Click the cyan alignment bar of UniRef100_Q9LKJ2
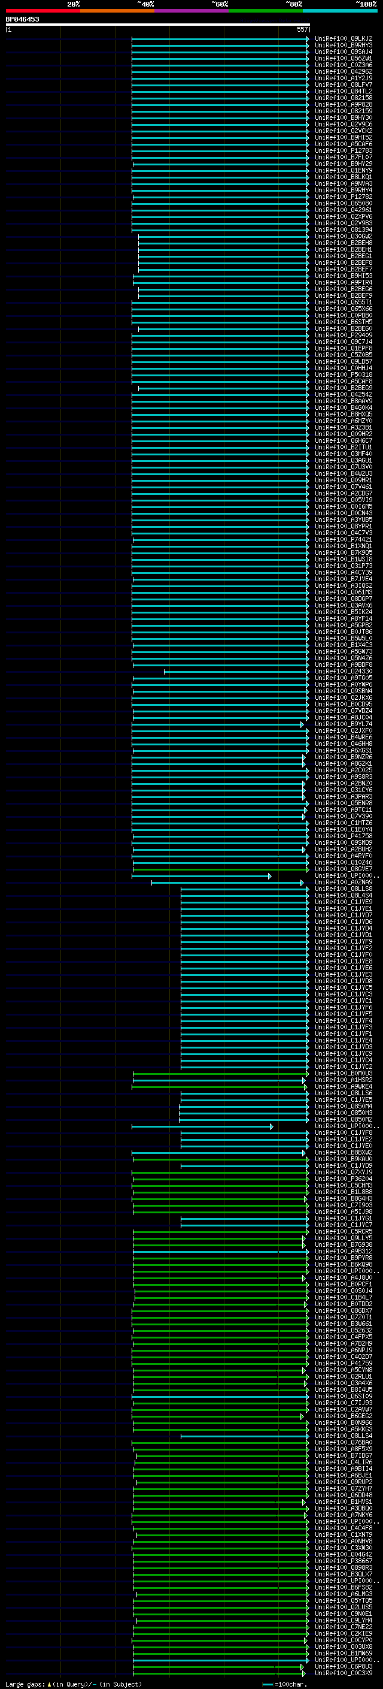This screenshot has height=1689, width=383. click(221, 39)
